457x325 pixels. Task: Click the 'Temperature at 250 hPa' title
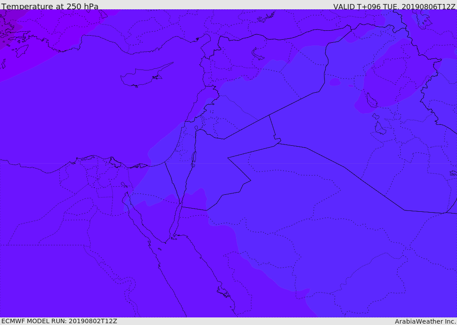click(x=50, y=7)
